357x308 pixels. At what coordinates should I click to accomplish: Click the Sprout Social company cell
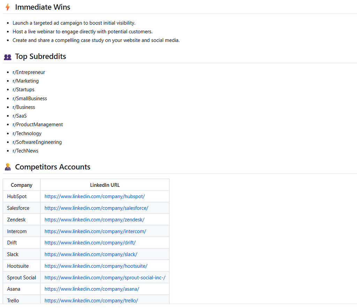(x=22, y=278)
